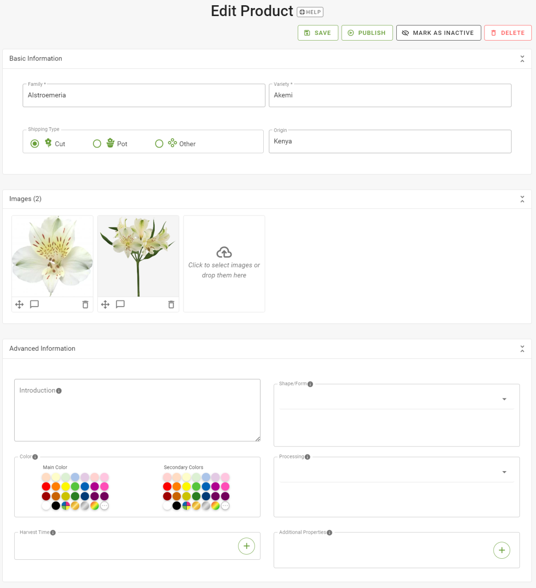Viewport: 536px width, 588px height.
Task: Click the more colors (…) swatch in Secondary Colors
Action: [x=225, y=506]
